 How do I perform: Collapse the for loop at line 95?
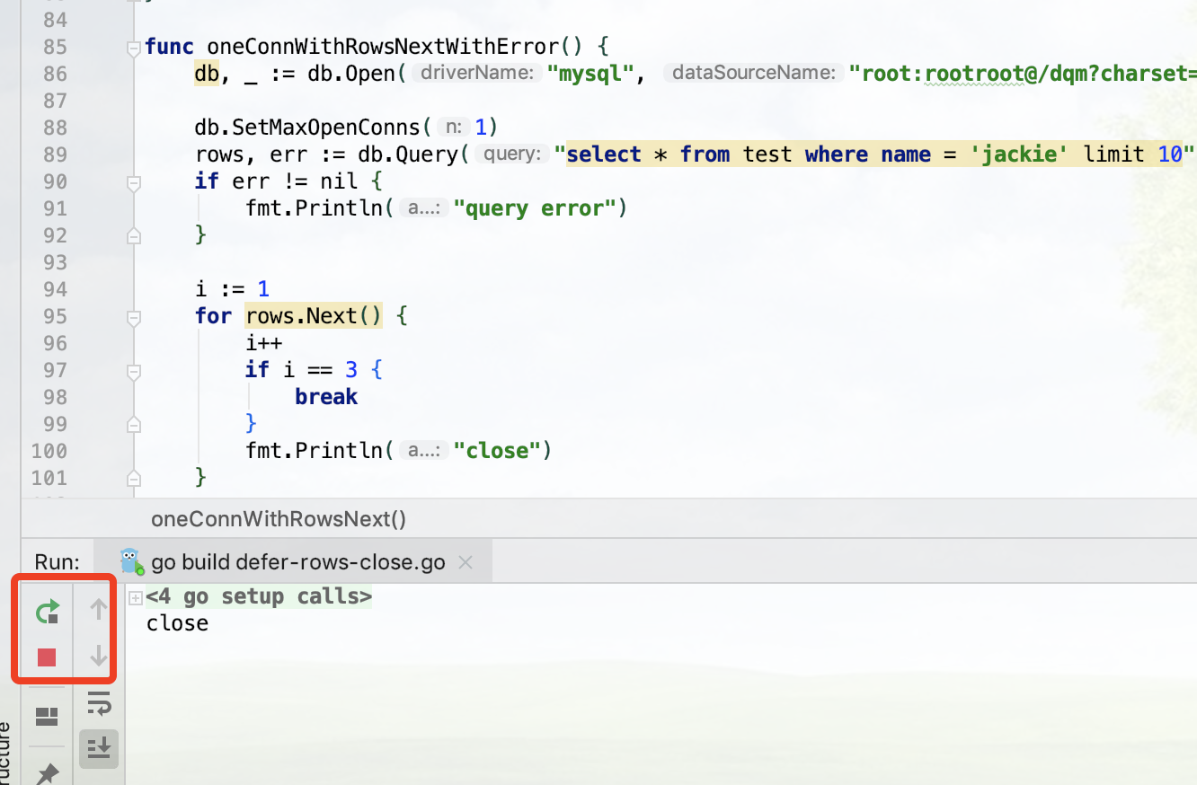(134, 316)
